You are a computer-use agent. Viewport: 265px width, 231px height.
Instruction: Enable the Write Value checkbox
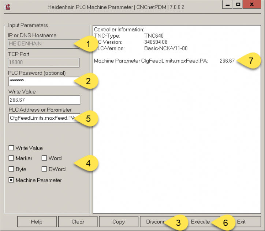pyautogui.click(x=11, y=148)
